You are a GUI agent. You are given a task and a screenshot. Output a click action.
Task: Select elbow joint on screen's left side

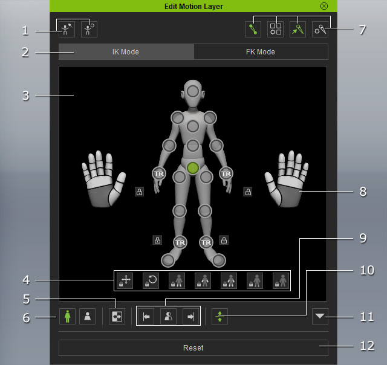pos(169,146)
